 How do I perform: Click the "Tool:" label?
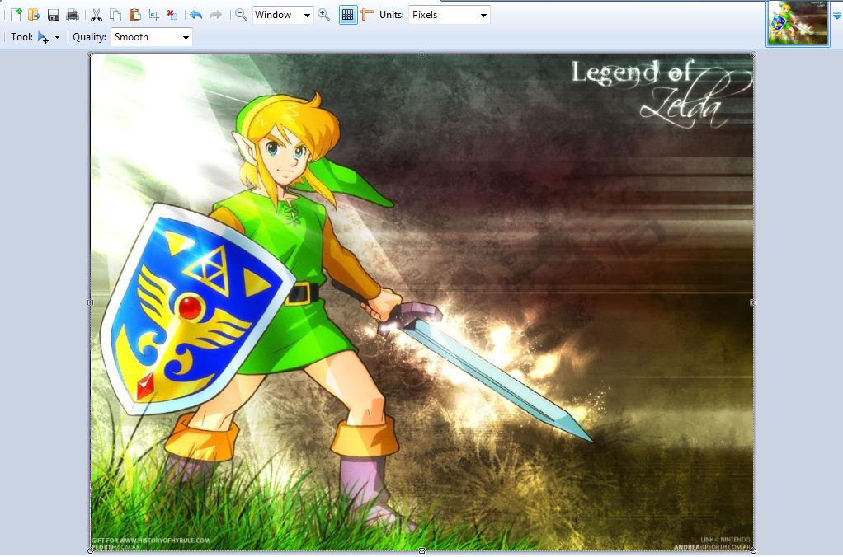21,37
